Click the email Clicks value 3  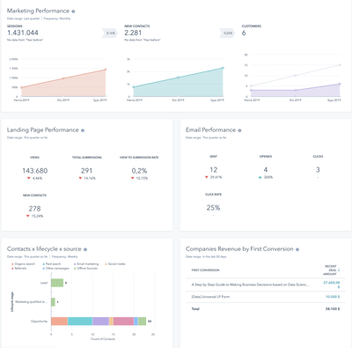click(318, 170)
